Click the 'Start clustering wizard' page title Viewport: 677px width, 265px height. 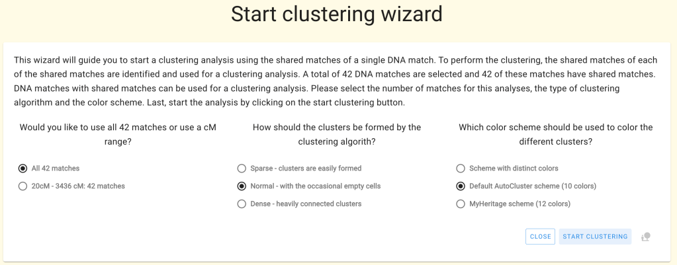[337, 15]
